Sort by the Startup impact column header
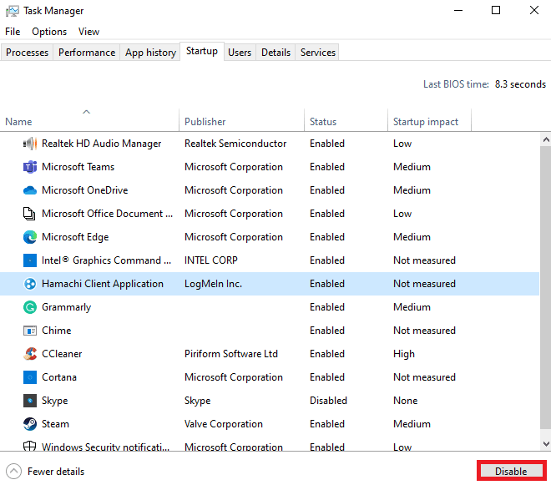 [x=429, y=121]
